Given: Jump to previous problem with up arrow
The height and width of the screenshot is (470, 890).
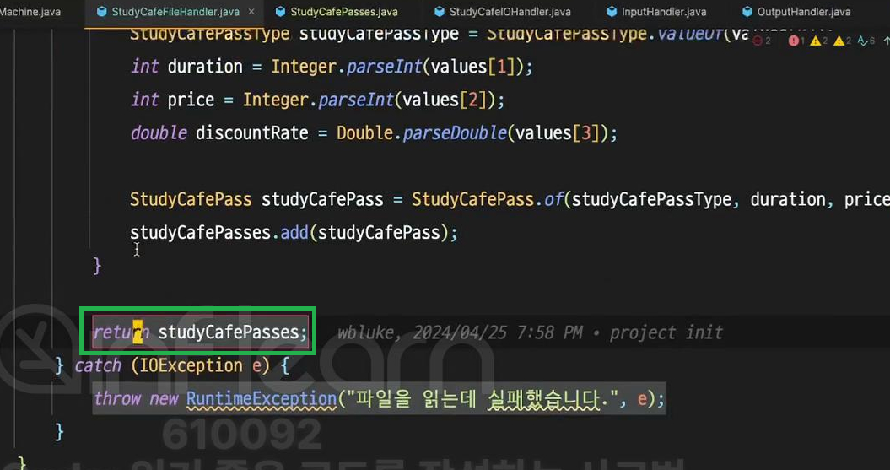Looking at the screenshot, I should 886,41.
